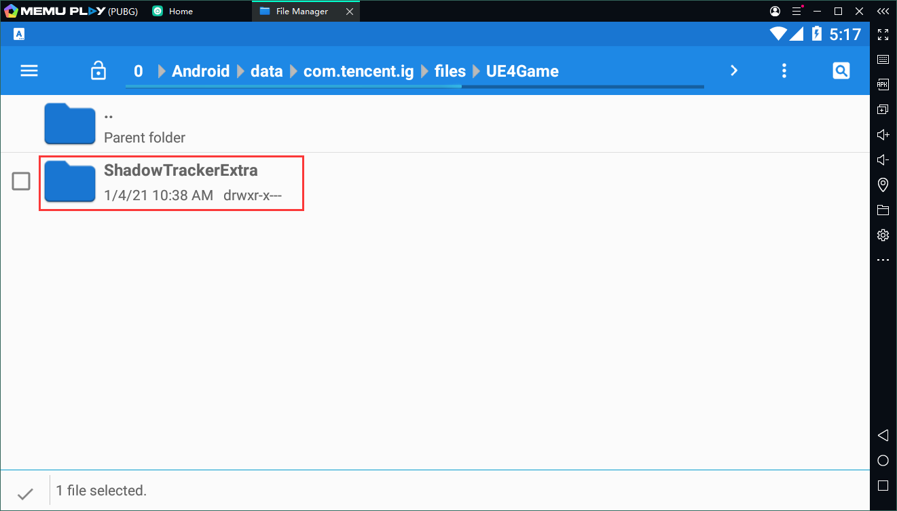
Task: Click the install APK sidebar icon
Action: [x=883, y=84]
